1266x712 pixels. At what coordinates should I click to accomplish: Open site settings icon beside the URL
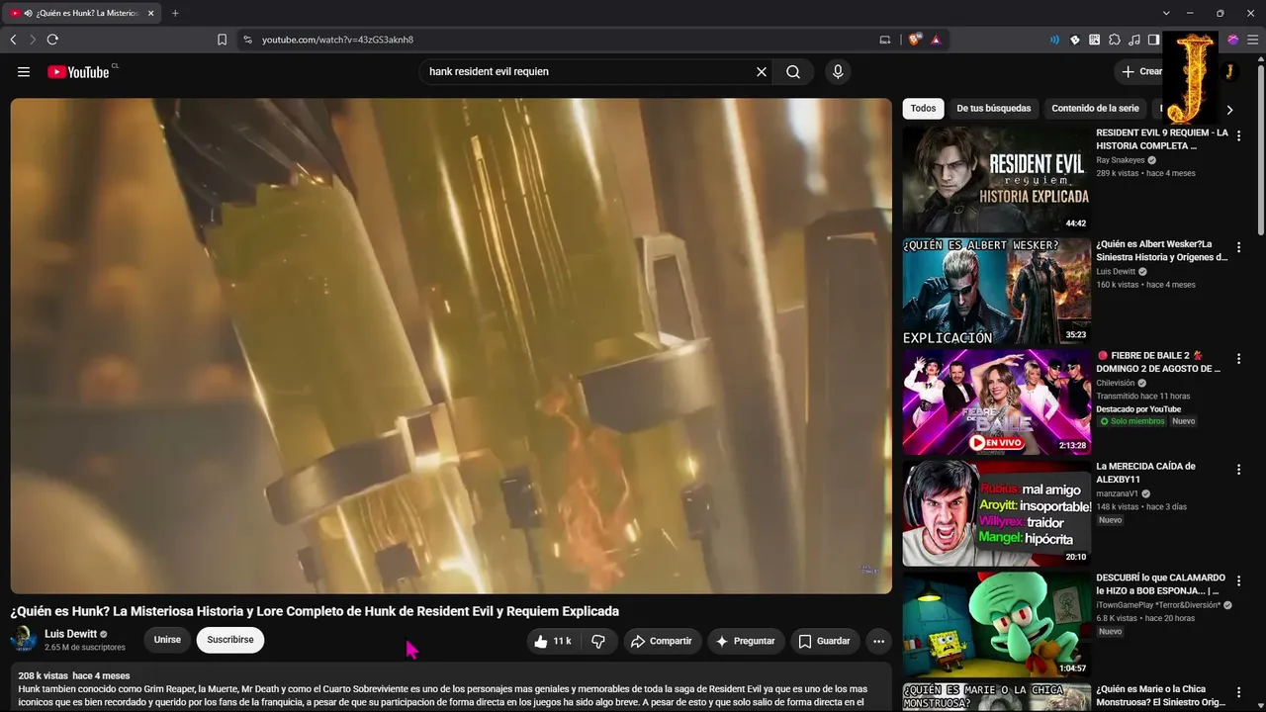tap(247, 40)
